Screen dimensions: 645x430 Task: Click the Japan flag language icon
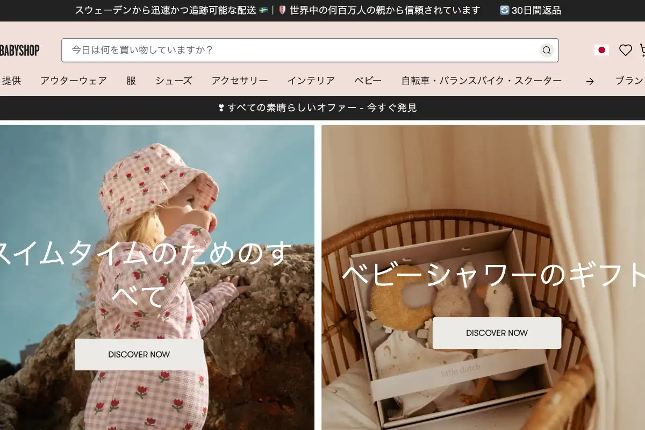(x=602, y=51)
